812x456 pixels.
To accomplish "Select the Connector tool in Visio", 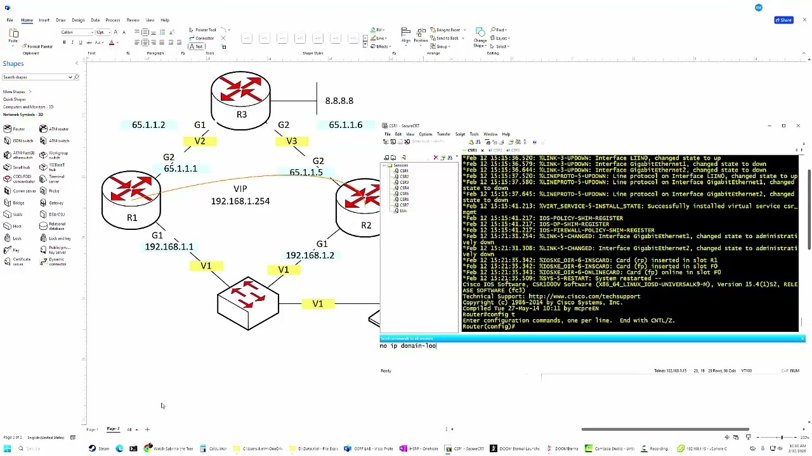I will click(x=202, y=38).
